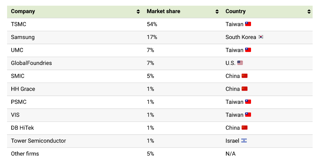
Task: Click the U.S. flag in GlobalFoundries row
Action: coord(240,63)
